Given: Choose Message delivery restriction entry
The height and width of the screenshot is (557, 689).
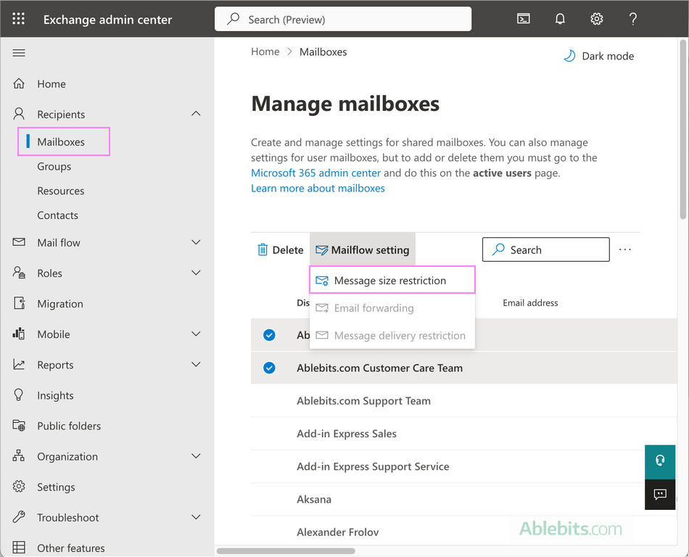Looking at the screenshot, I should coord(392,336).
